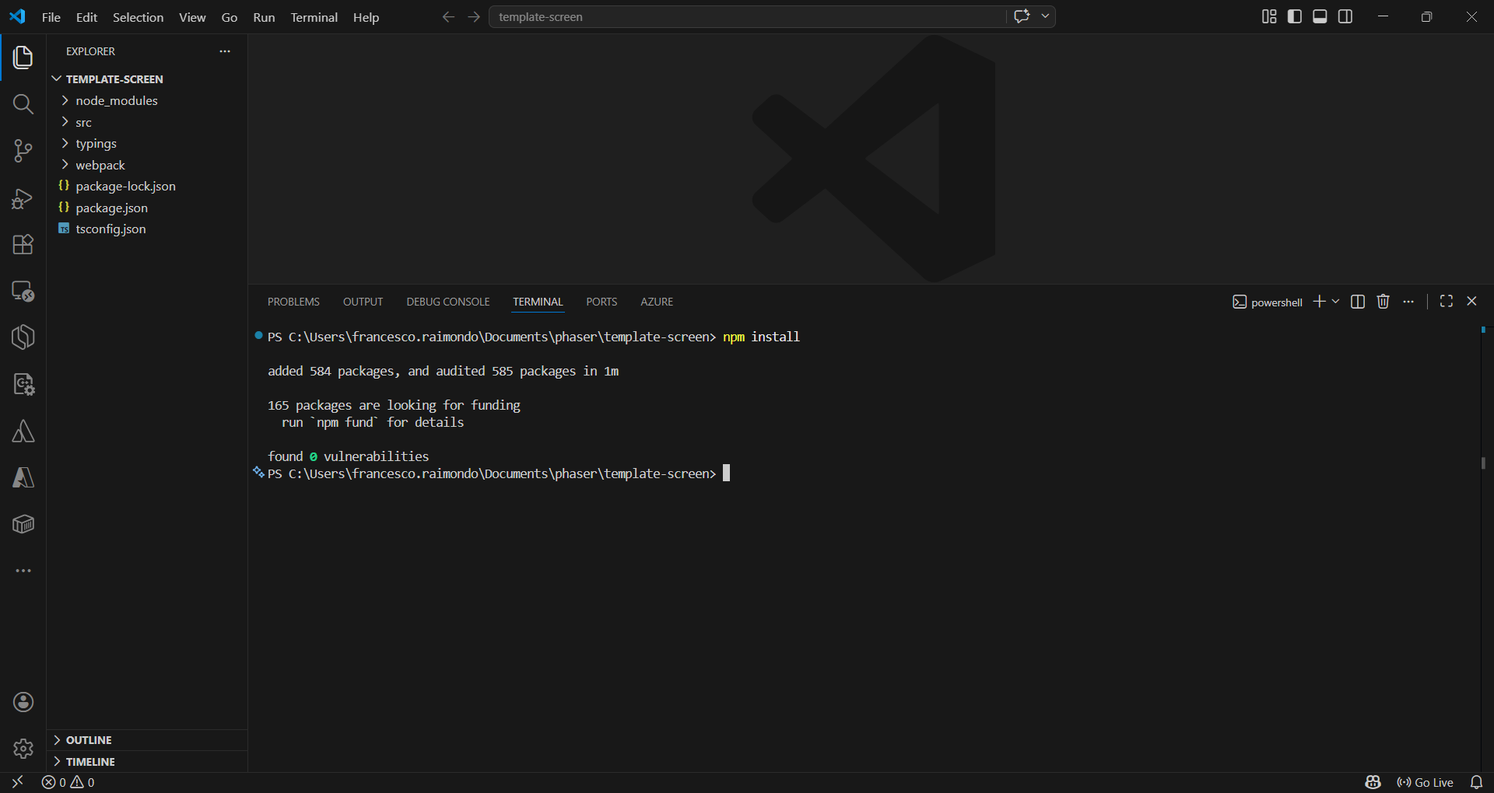The image size is (1494, 793).
Task: Toggle primary side bar visibility
Action: [x=1295, y=16]
